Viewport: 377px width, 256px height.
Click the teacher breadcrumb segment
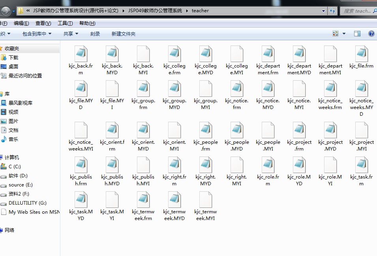click(200, 11)
